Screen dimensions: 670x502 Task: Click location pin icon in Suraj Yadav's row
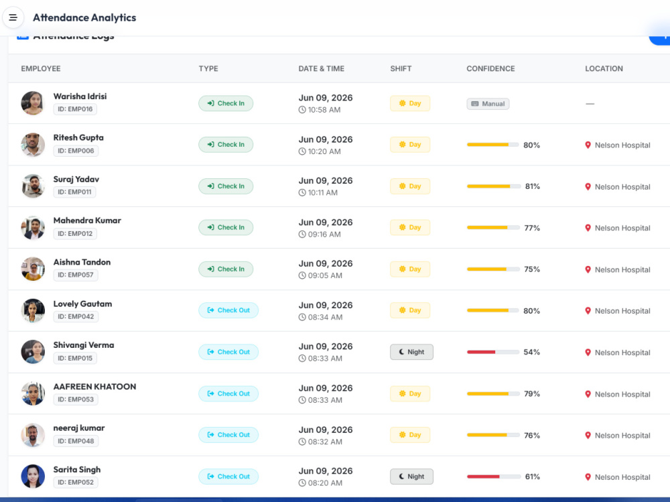pyautogui.click(x=588, y=187)
